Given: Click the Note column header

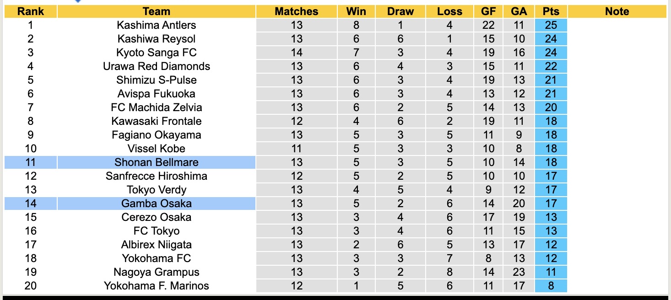Looking at the screenshot, I should (617, 11).
